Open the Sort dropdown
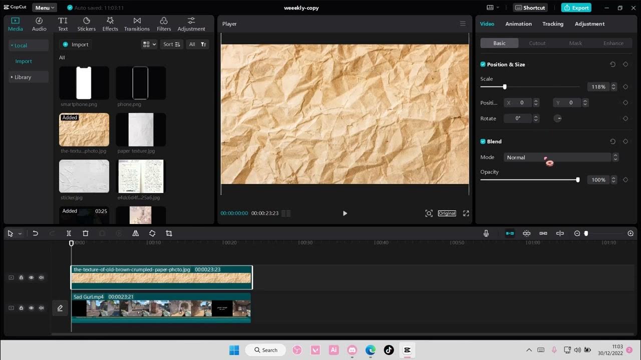Screen dimensions: 641x360 coord(171,44)
